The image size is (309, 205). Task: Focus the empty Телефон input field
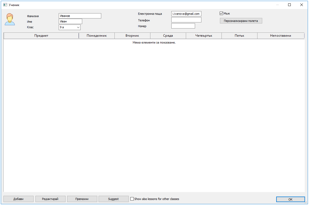[x=186, y=20]
